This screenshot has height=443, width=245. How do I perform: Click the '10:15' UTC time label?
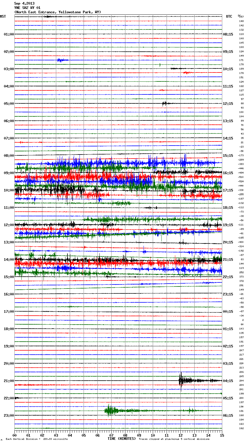pos(228,69)
